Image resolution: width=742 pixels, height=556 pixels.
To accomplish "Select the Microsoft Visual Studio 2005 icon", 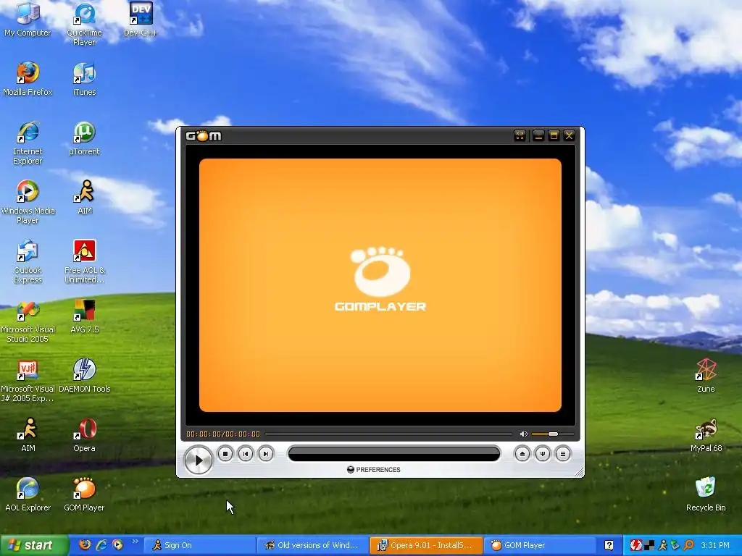I will pyautogui.click(x=28, y=321).
